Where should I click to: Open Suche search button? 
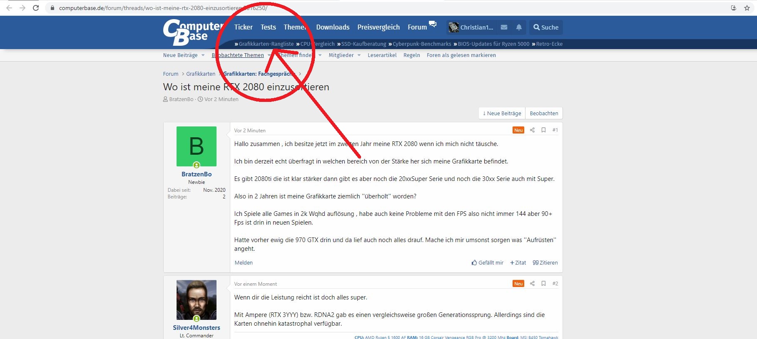[x=546, y=27]
